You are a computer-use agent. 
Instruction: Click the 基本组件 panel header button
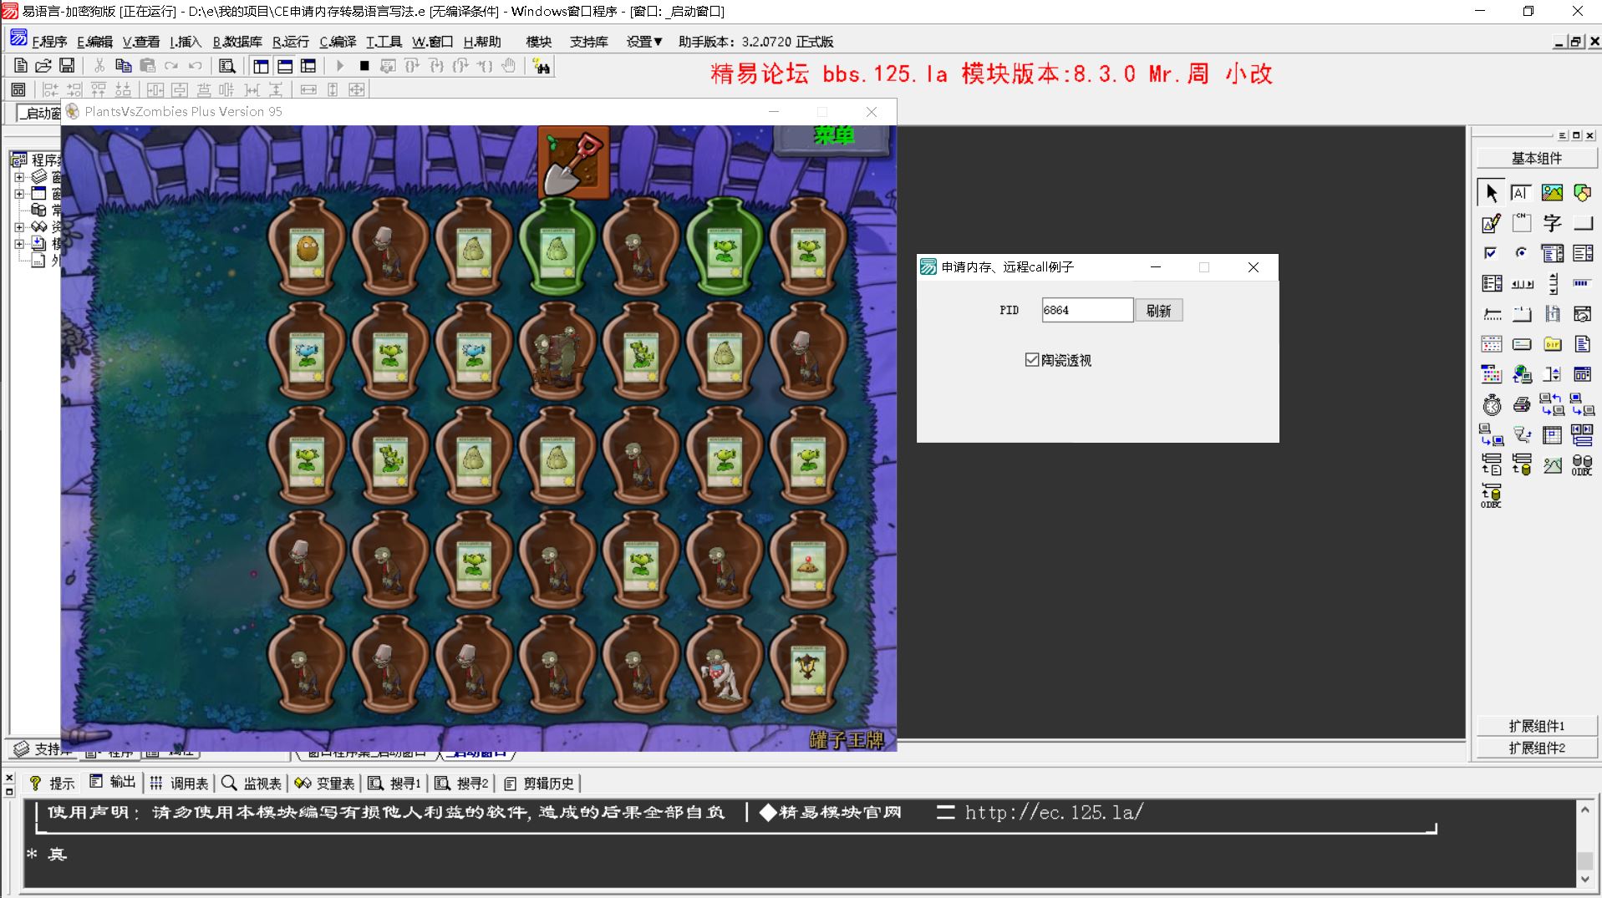(1536, 158)
